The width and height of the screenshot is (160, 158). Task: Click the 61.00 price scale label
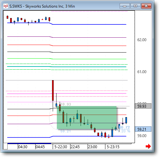pyautogui.click(x=142, y=72)
